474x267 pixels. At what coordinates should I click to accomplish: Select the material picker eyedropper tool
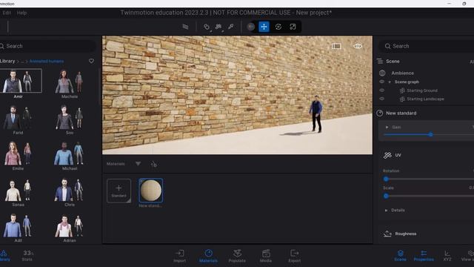[231, 27]
